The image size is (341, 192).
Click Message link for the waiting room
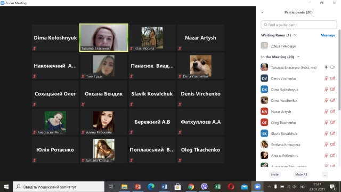click(x=328, y=35)
